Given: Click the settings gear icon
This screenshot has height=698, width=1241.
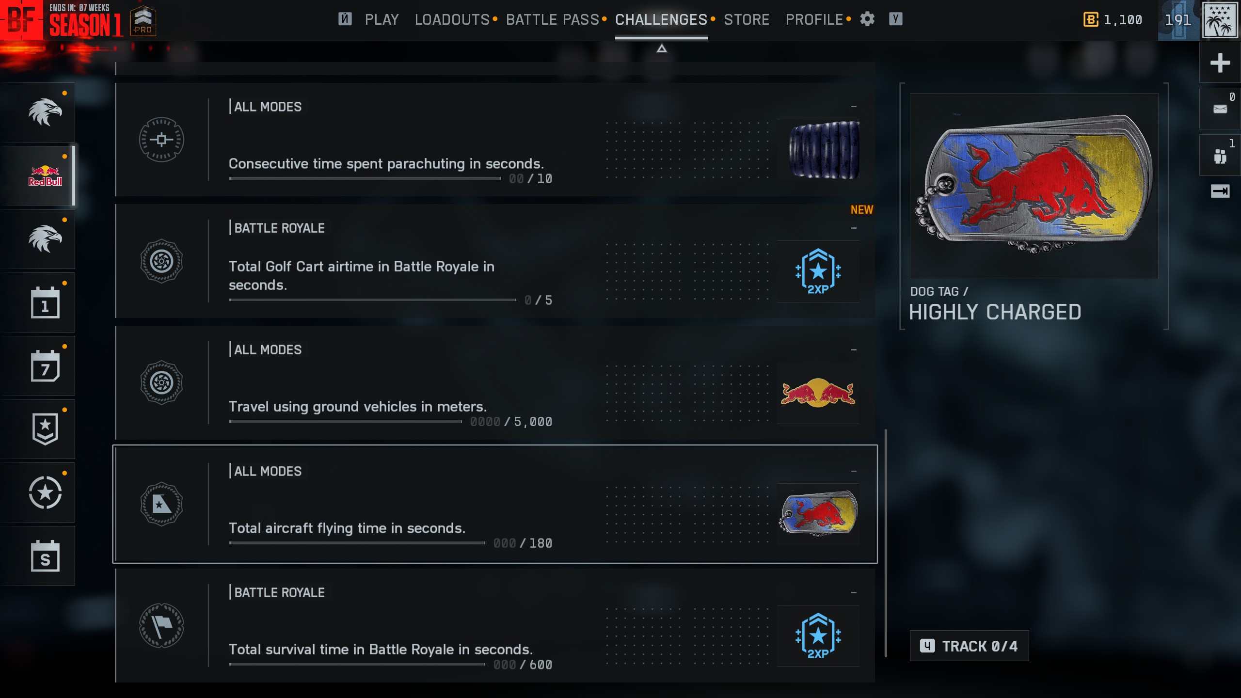Looking at the screenshot, I should point(867,19).
